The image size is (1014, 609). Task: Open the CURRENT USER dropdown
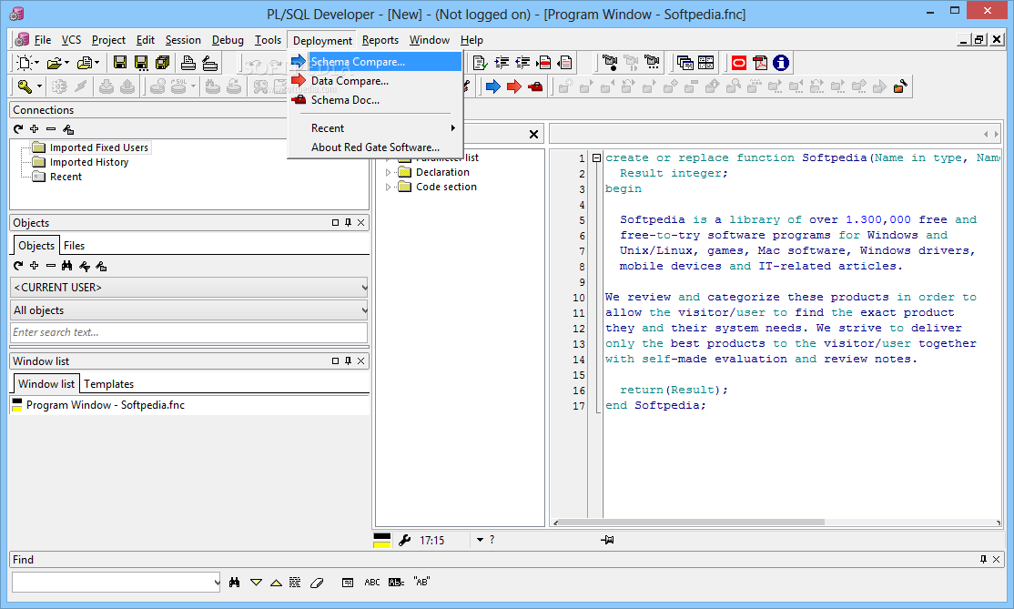(x=188, y=287)
